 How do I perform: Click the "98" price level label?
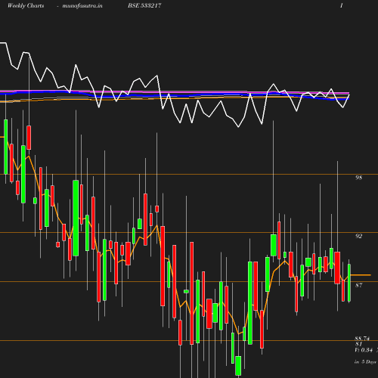click(358, 178)
